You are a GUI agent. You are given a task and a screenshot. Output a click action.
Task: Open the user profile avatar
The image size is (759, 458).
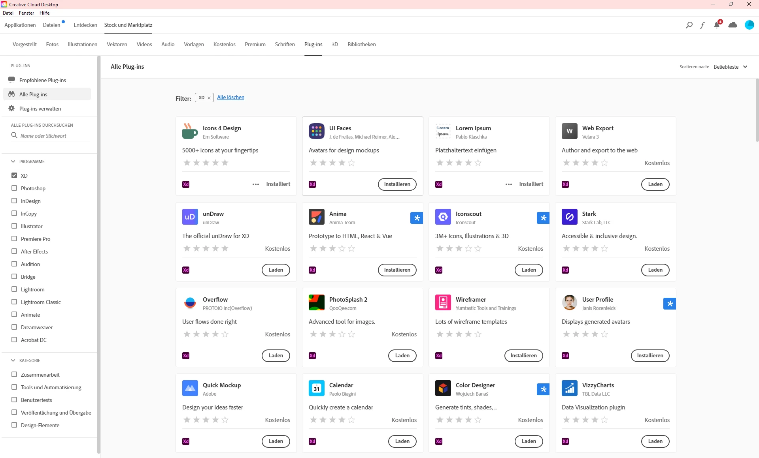[x=749, y=25]
